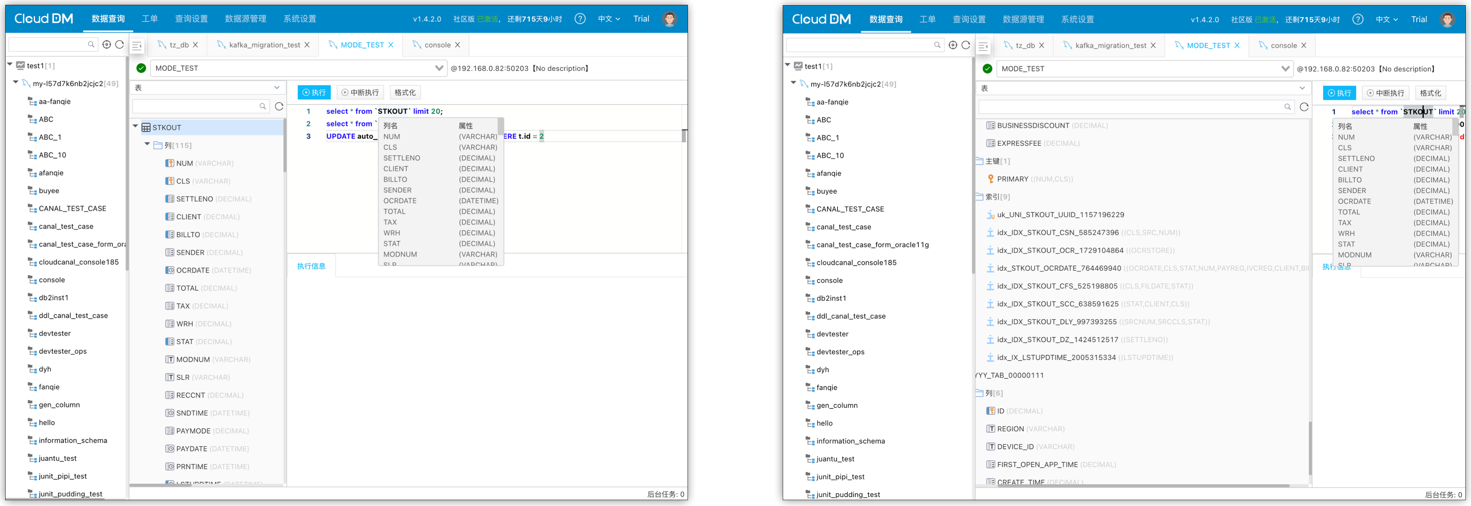1471x506 pixels.
Task: Click the 执行 execute button in left window
Action: pyautogui.click(x=314, y=92)
